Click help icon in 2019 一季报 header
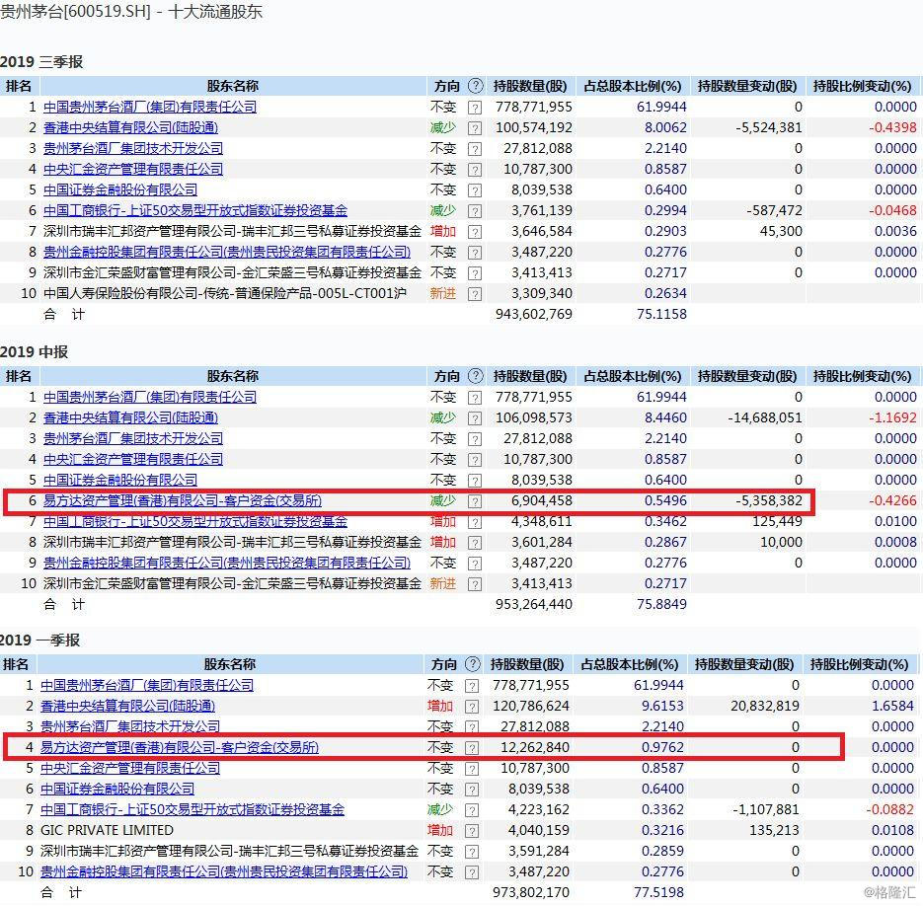The height and width of the screenshot is (906, 923). click(x=472, y=664)
